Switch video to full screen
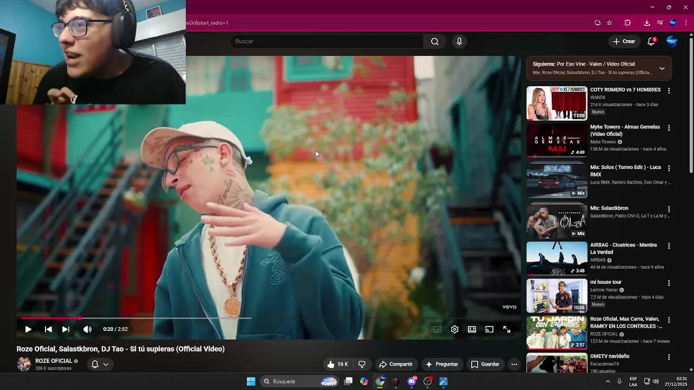694x390 pixels. (506, 329)
